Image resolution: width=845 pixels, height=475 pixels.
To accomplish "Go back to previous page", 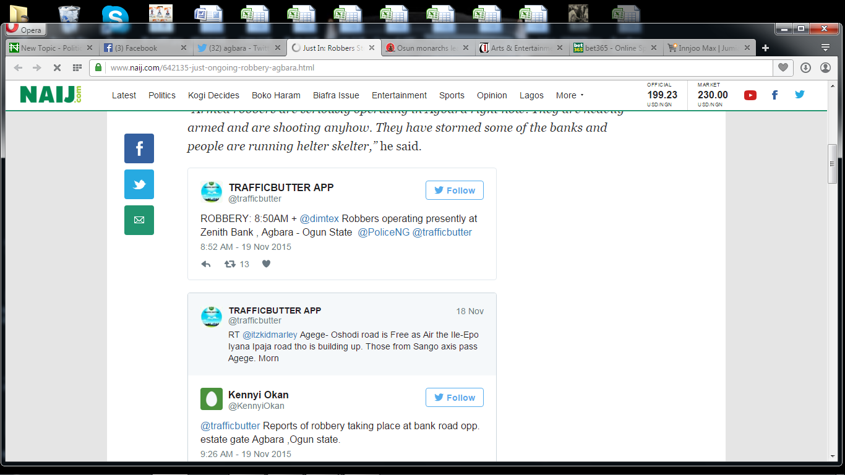I will click(x=18, y=68).
